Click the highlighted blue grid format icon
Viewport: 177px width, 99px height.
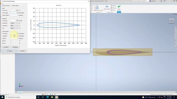[97, 8]
